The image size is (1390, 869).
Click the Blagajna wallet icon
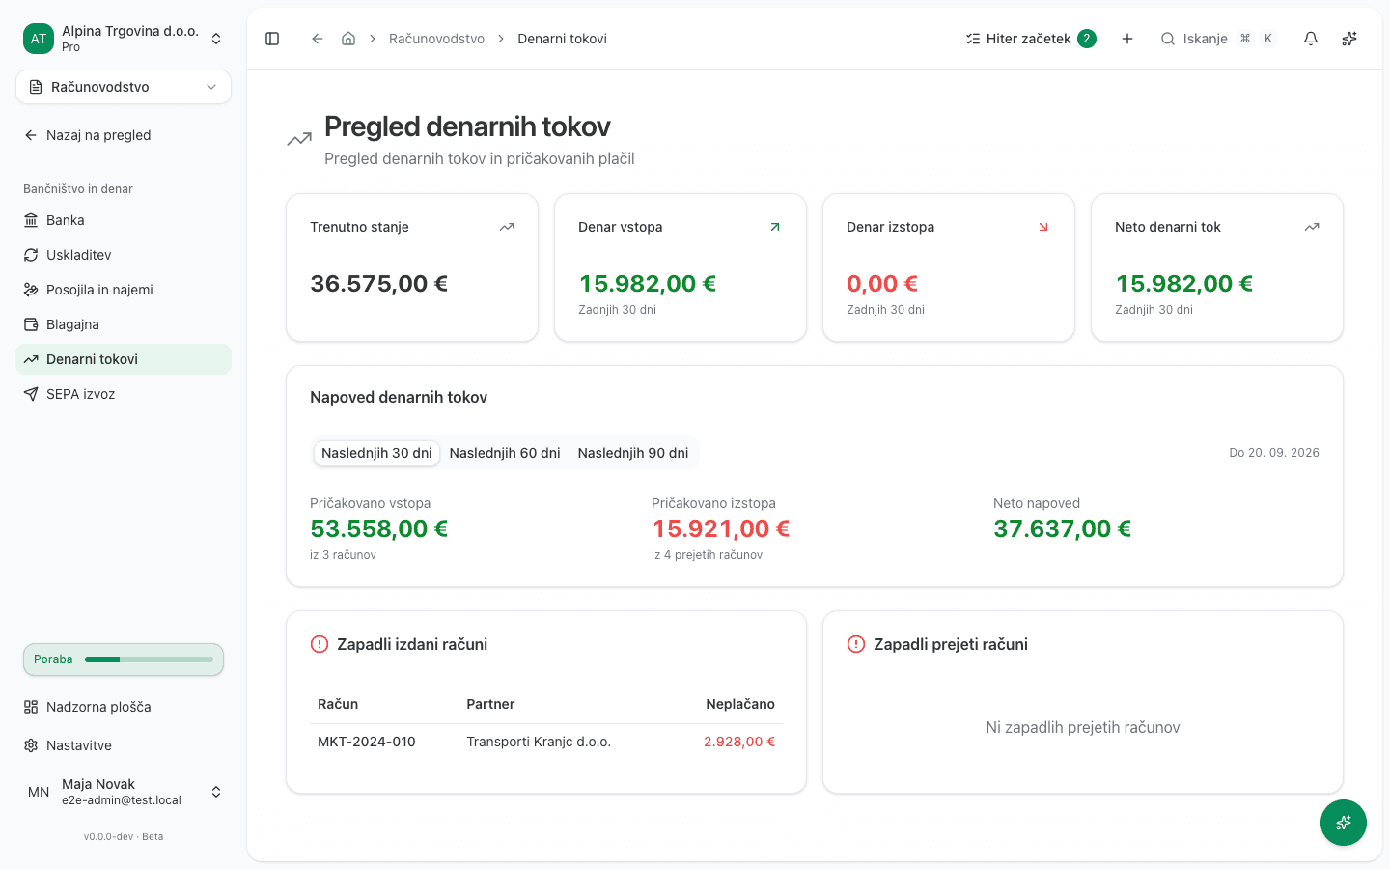pyautogui.click(x=31, y=324)
